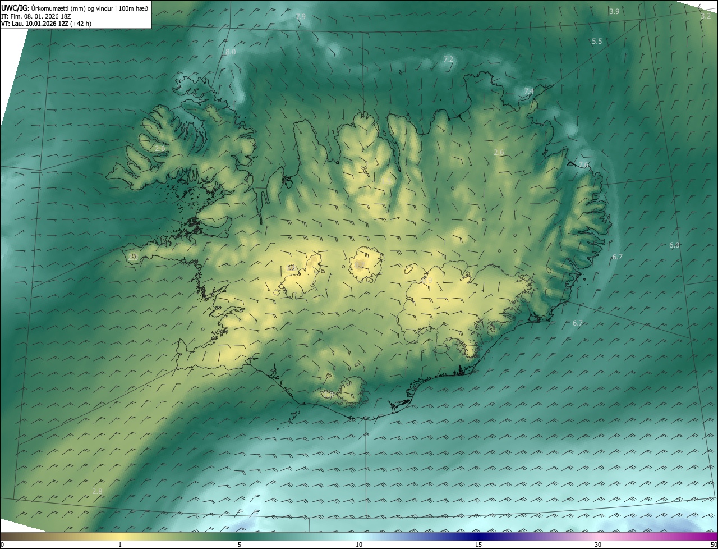Click the 2.8 value label
The image size is (718, 549).
(97, 492)
